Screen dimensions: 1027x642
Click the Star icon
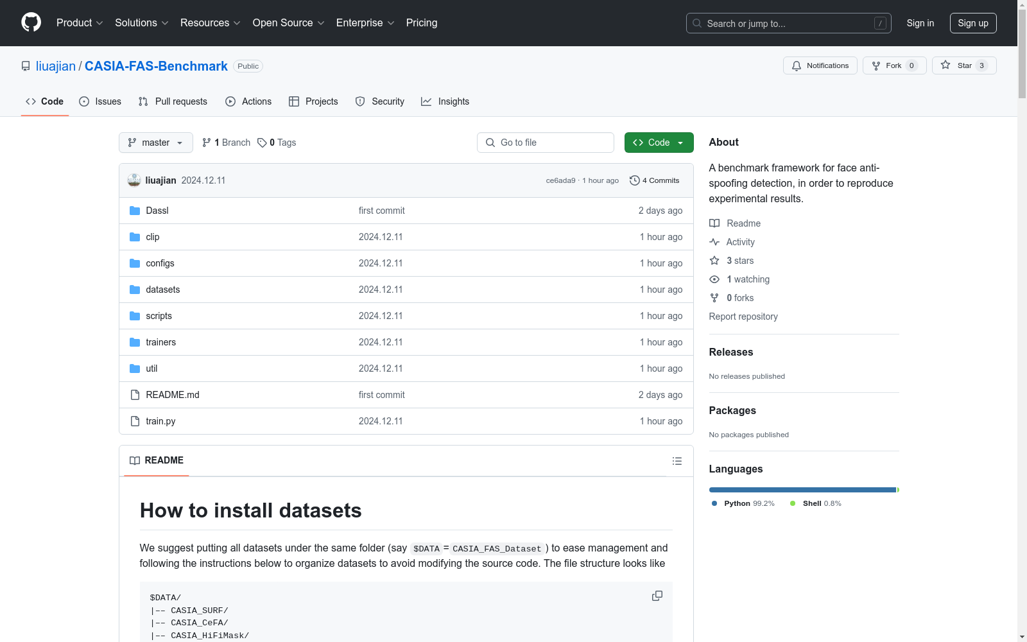tap(945, 65)
